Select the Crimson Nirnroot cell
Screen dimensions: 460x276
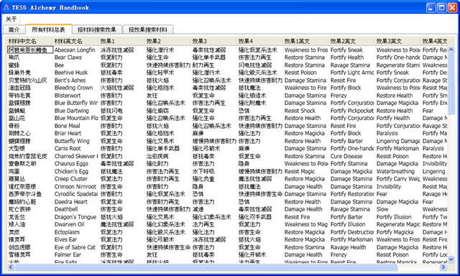point(75,187)
